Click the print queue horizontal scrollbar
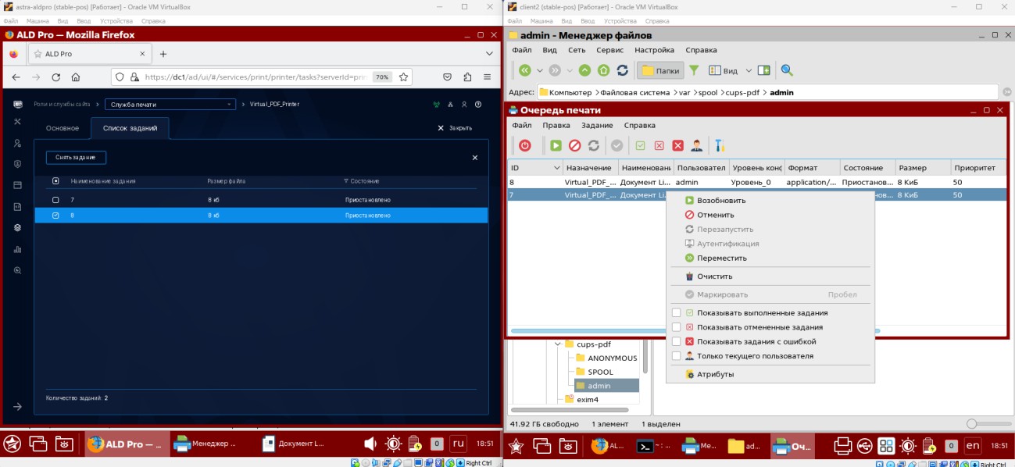1015x467 pixels. coord(695,331)
